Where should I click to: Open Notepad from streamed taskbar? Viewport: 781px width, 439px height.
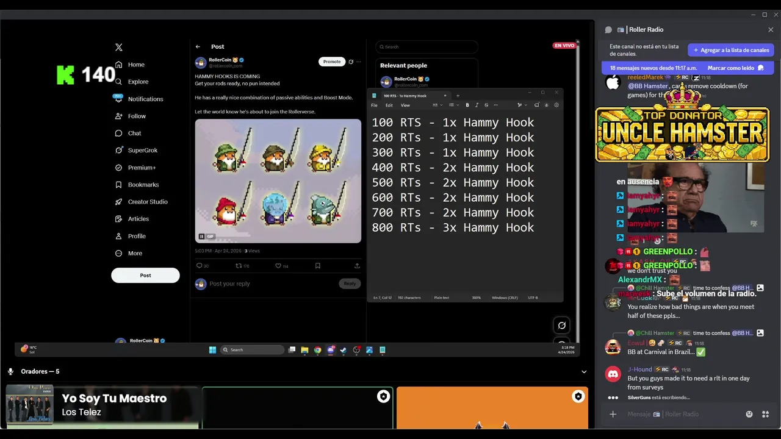383,350
